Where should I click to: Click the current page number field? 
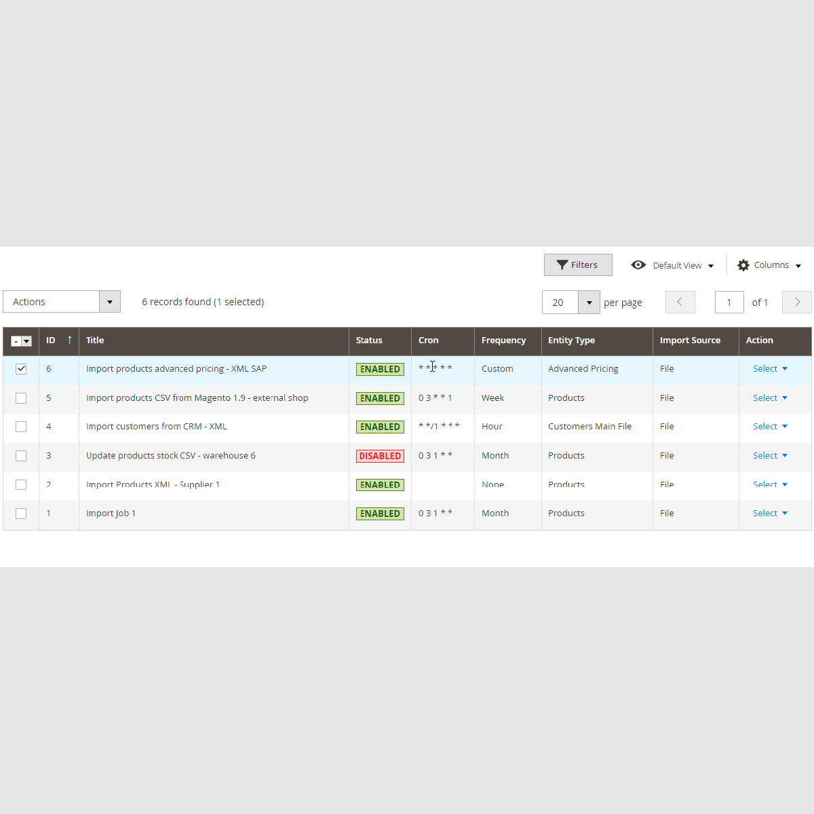(729, 303)
